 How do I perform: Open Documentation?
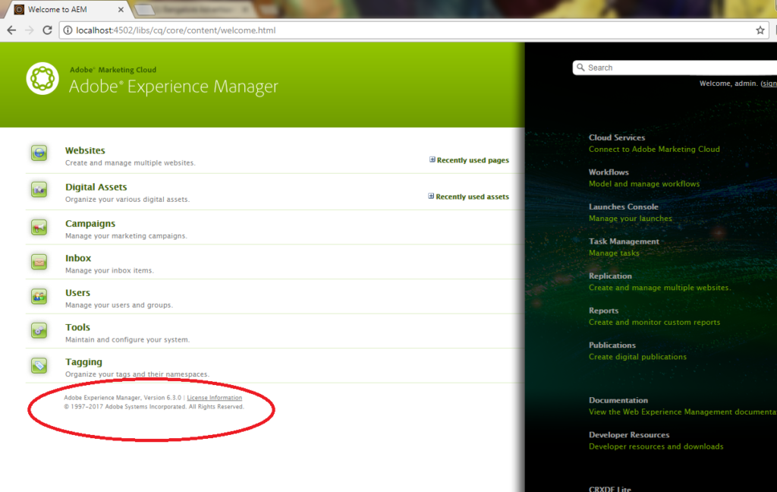coord(618,400)
